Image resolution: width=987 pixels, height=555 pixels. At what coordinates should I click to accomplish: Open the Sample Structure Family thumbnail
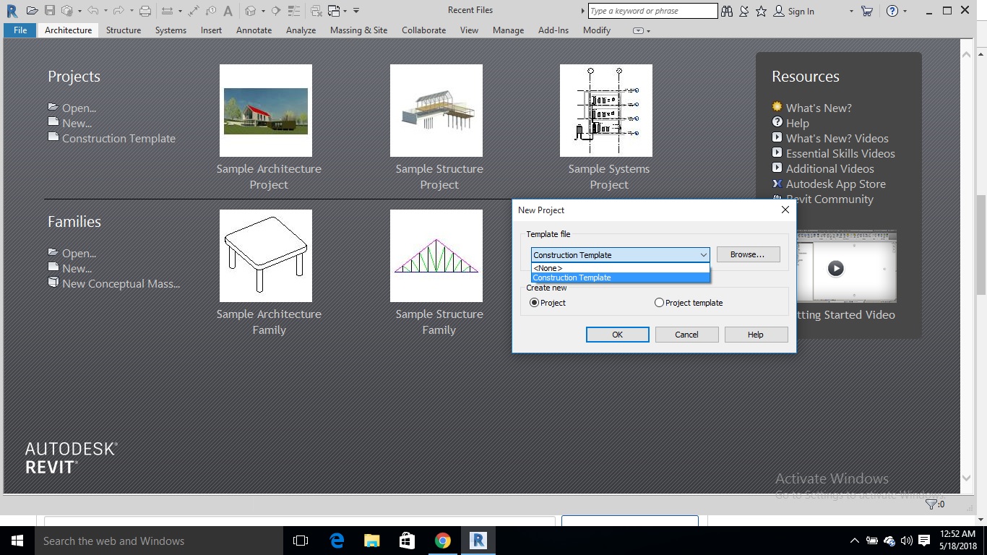click(x=436, y=256)
